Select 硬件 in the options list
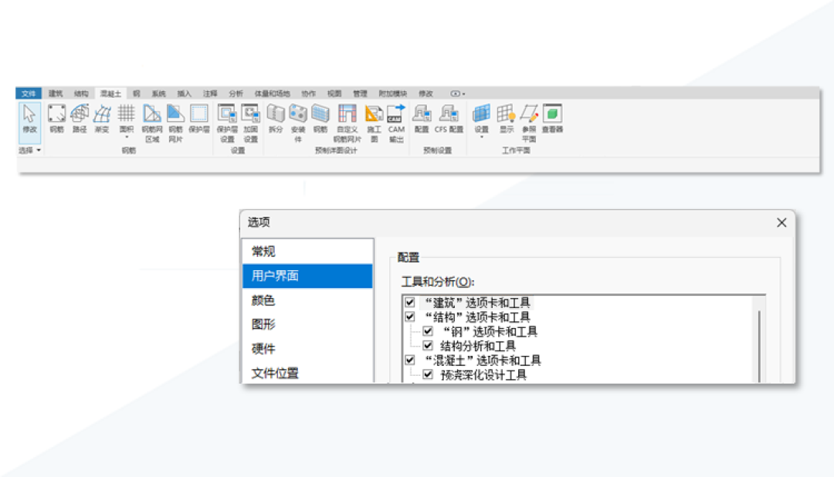Viewport: 834px width, 477px height. 307,349
